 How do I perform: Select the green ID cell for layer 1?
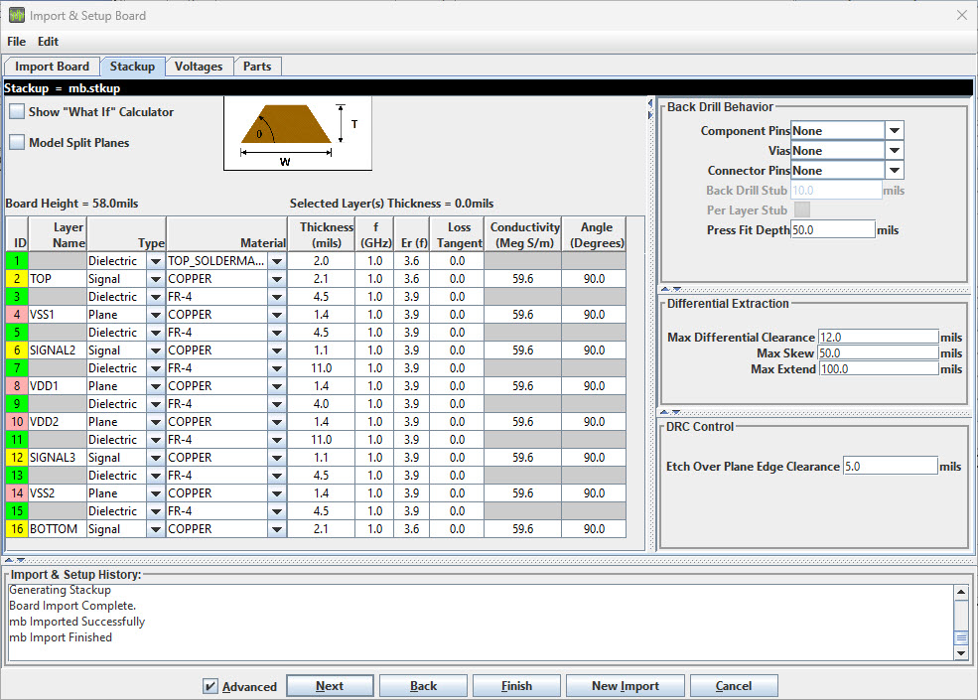tap(17, 261)
